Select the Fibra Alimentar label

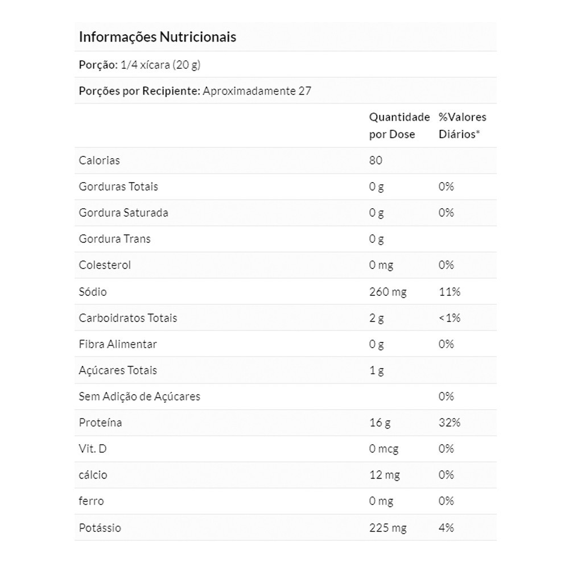(x=118, y=344)
